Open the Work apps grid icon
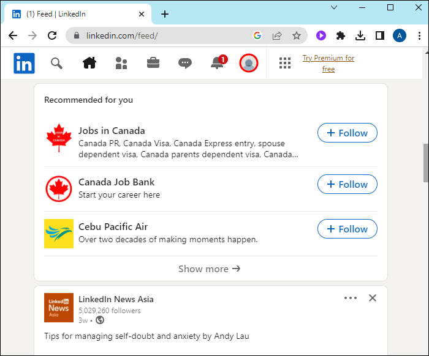 (284, 63)
